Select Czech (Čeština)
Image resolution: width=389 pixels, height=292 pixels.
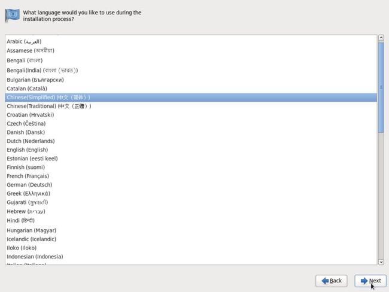coord(191,123)
